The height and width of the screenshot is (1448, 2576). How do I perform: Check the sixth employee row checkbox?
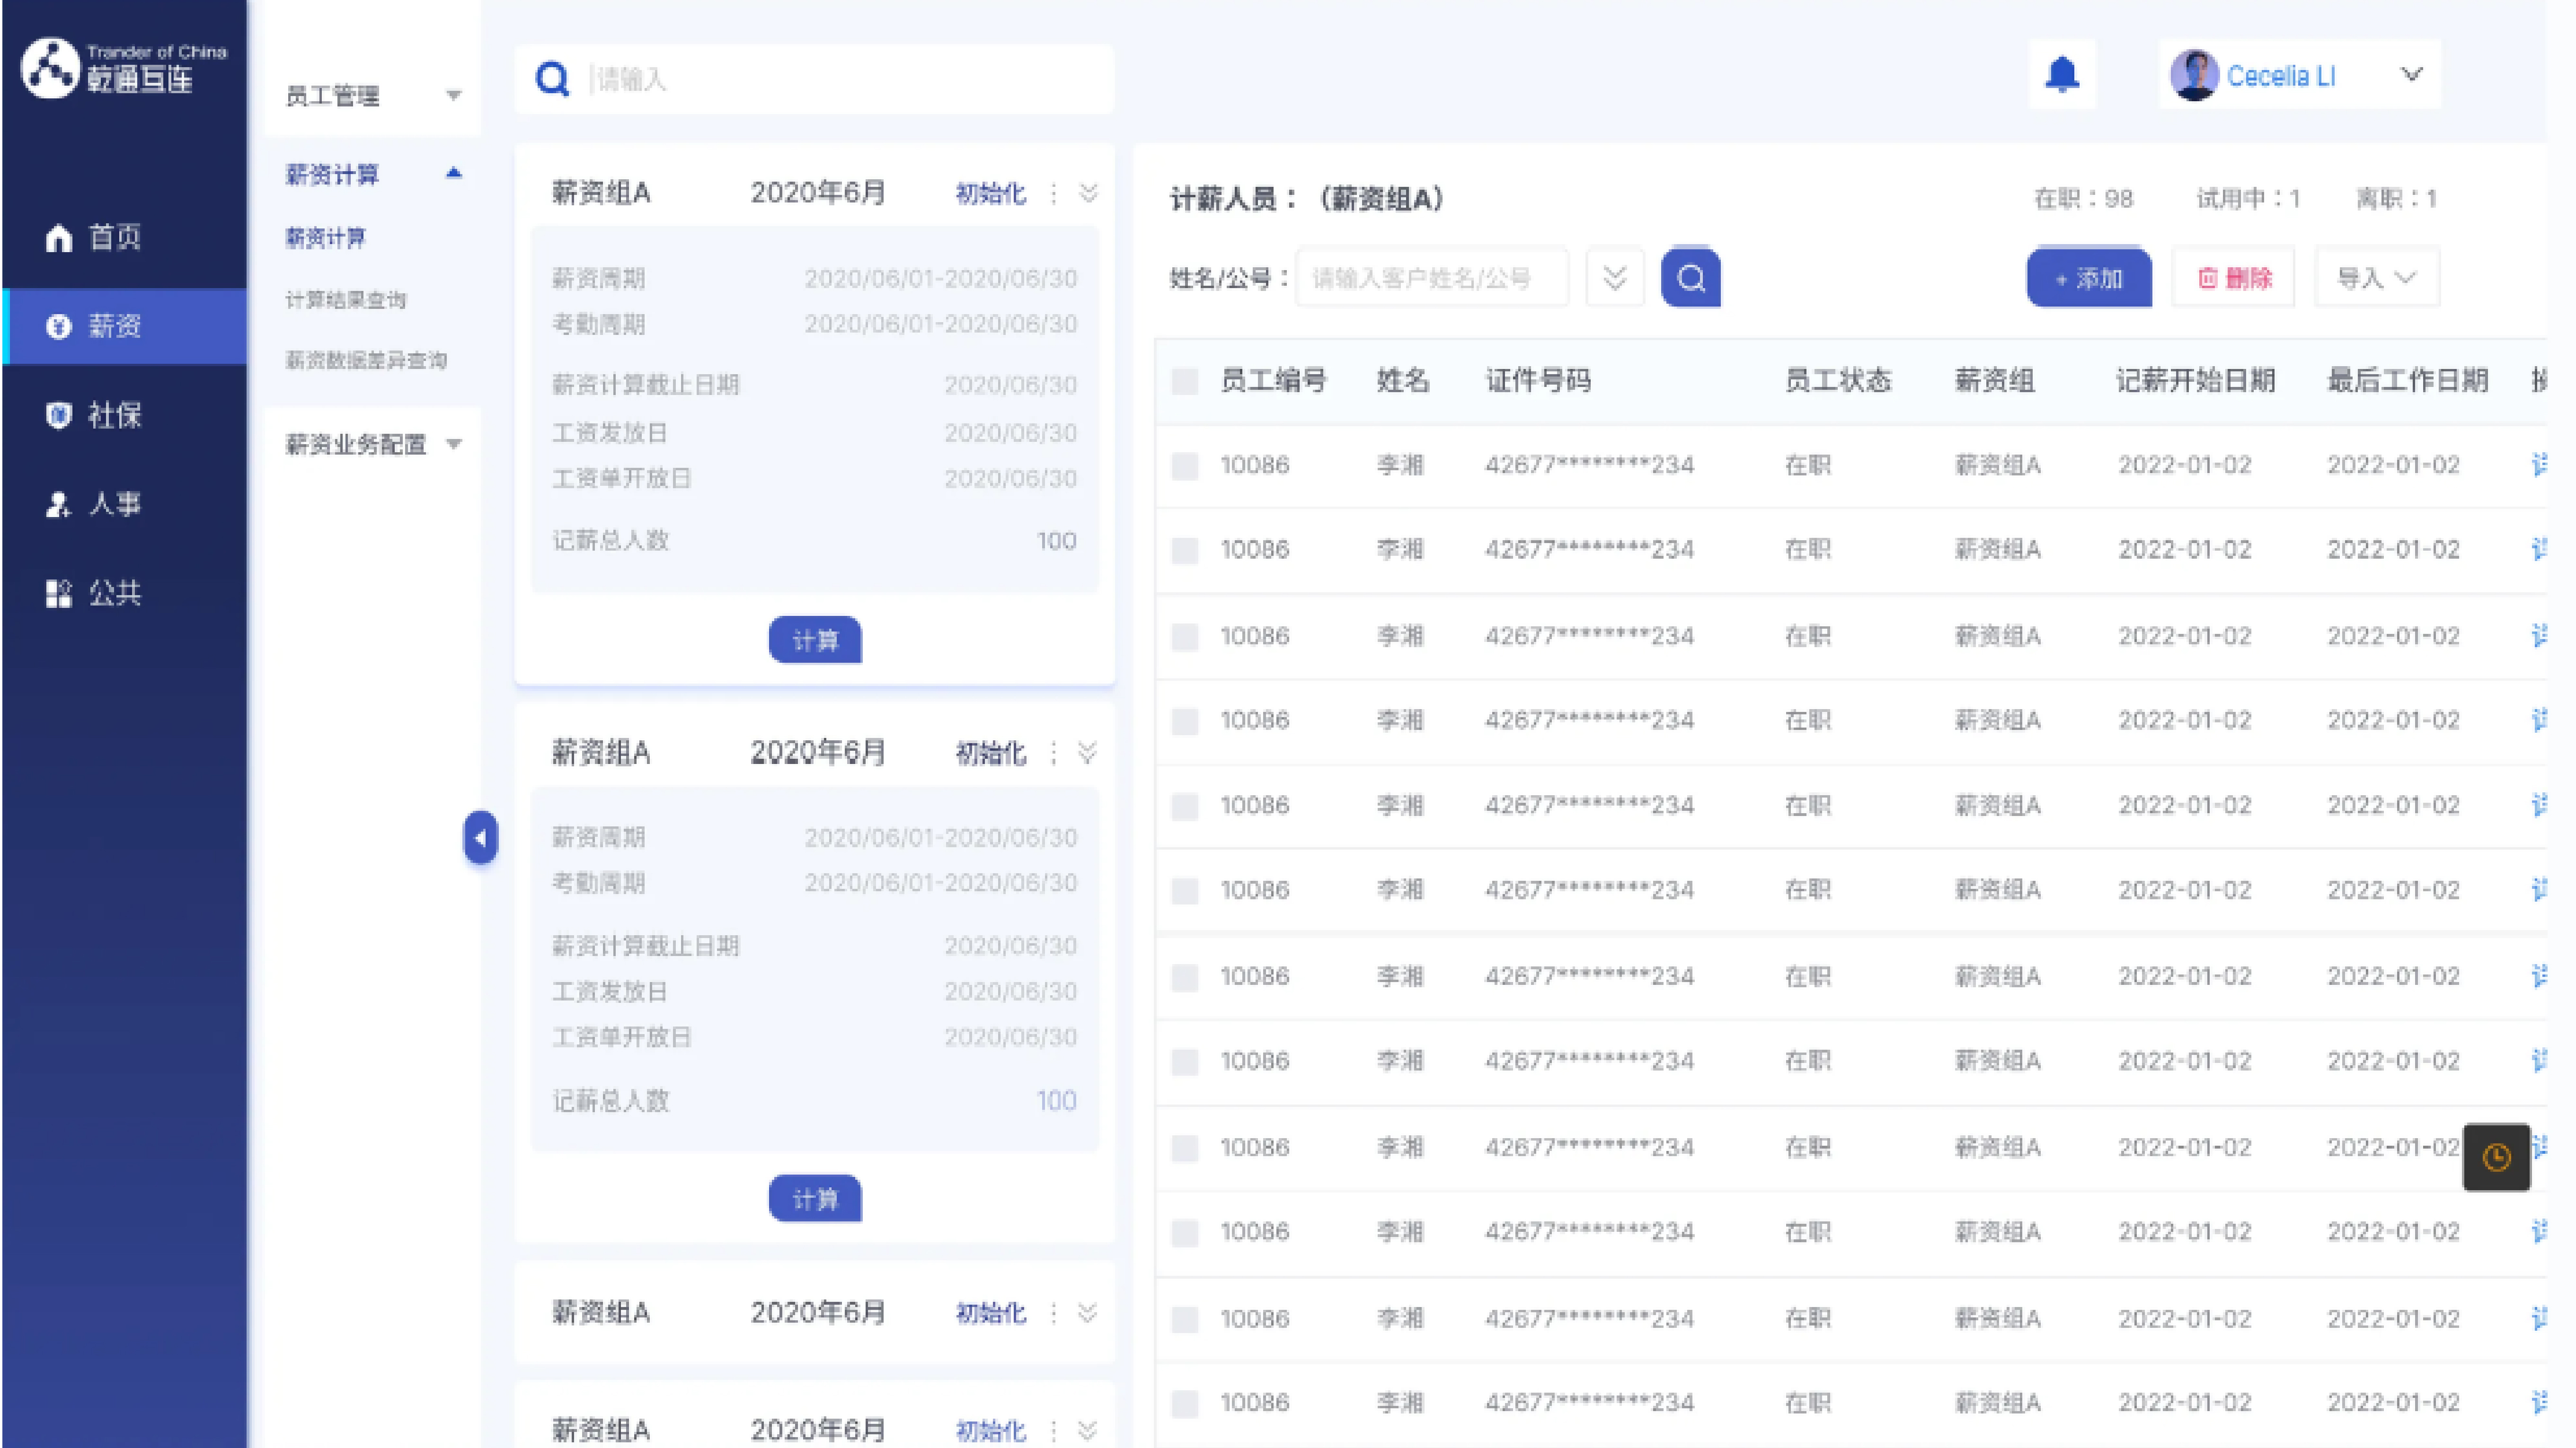[1185, 890]
